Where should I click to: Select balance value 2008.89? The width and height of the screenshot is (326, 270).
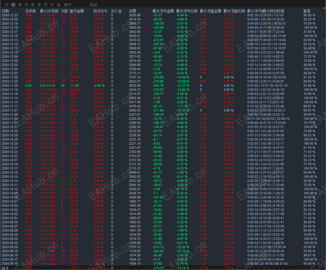pos(135,197)
